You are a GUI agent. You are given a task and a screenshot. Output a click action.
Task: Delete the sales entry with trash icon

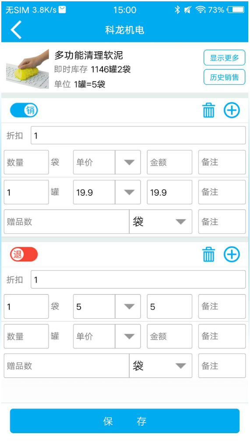[x=208, y=110]
